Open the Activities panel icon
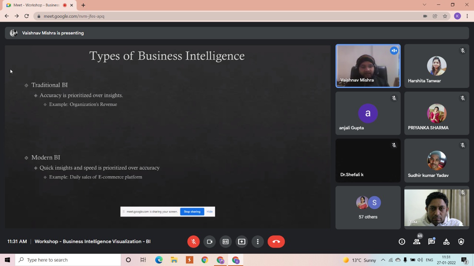 point(446,242)
